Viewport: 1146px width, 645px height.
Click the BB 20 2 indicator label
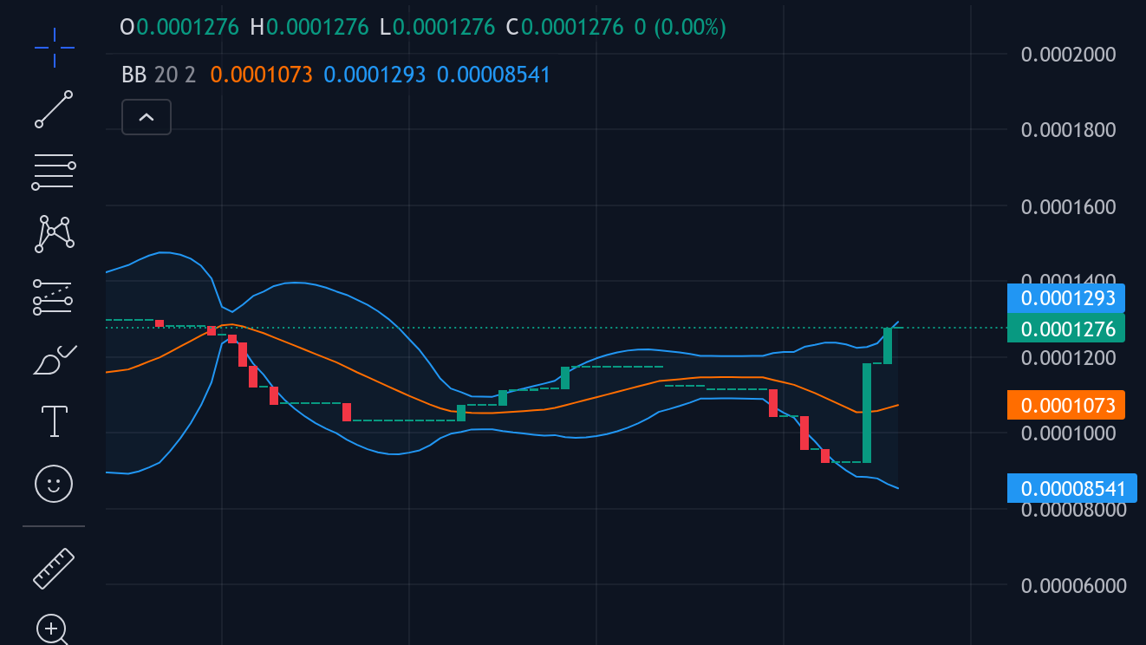click(x=159, y=75)
